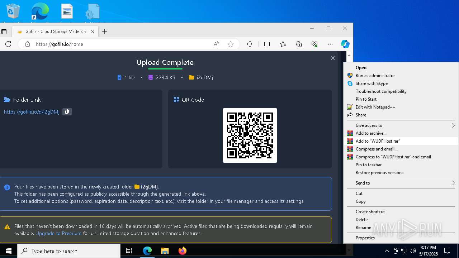Open Collections icon in Edge toolbar
Viewport: 459px width, 258px height.
[x=299, y=44]
